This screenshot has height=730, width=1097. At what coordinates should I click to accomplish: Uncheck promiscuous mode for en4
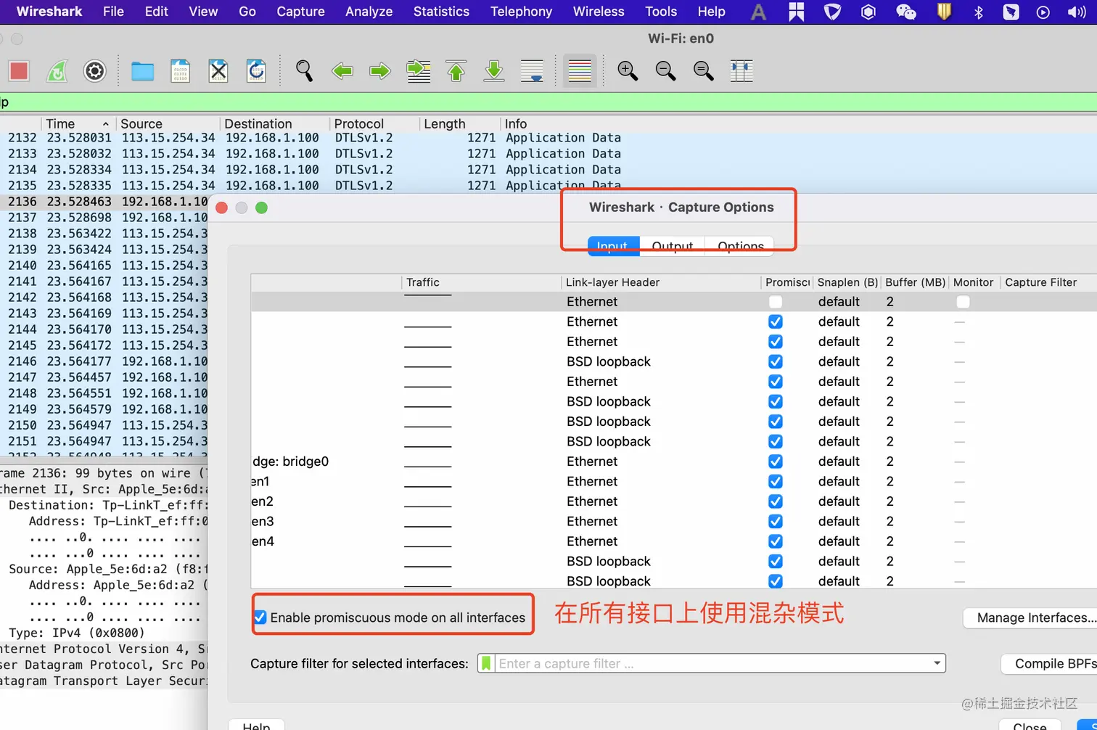(776, 541)
